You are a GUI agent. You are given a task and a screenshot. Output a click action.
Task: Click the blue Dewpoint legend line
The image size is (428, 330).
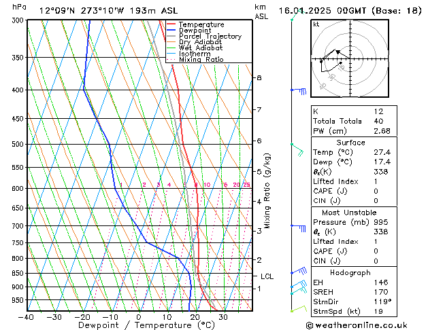click(171, 31)
